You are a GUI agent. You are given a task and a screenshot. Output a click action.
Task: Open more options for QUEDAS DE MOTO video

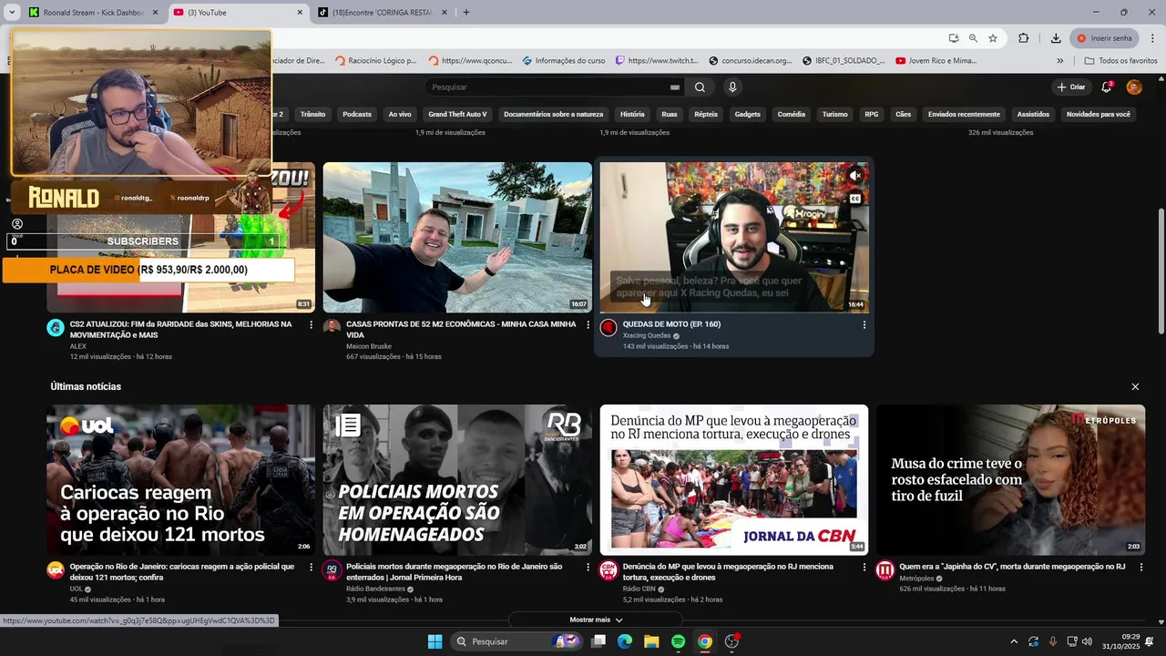pyautogui.click(x=864, y=324)
